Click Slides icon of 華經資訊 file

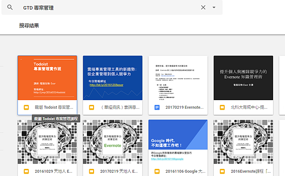click(92, 107)
